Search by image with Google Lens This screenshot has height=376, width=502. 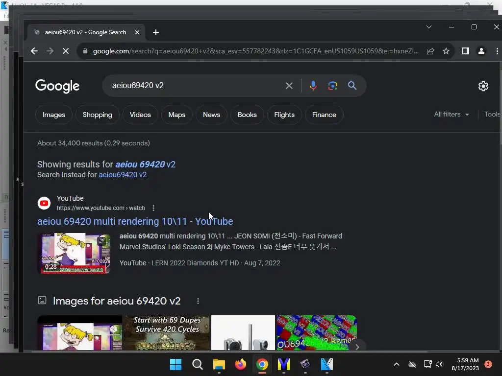click(x=333, y=86)
